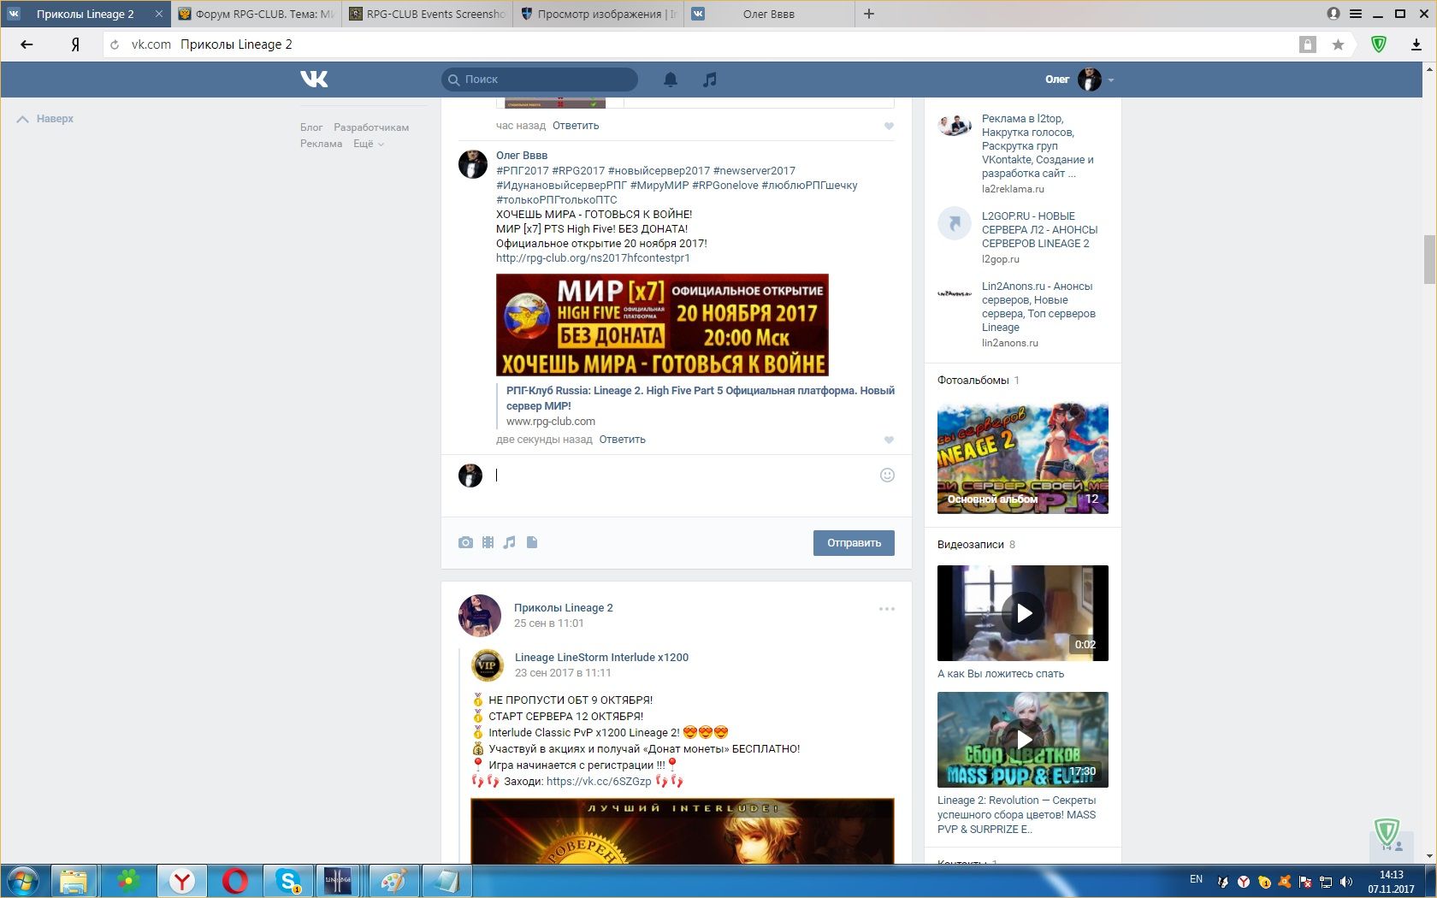Open the music note icon in header
Screen dimensions: 1437x898
tap(709, 80)
